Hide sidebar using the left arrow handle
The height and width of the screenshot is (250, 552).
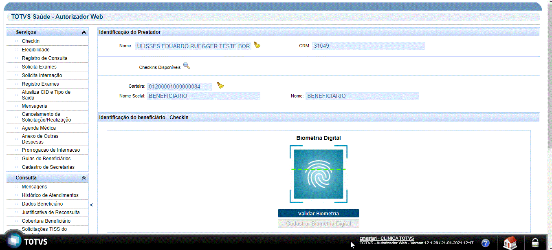pos(91,205)
